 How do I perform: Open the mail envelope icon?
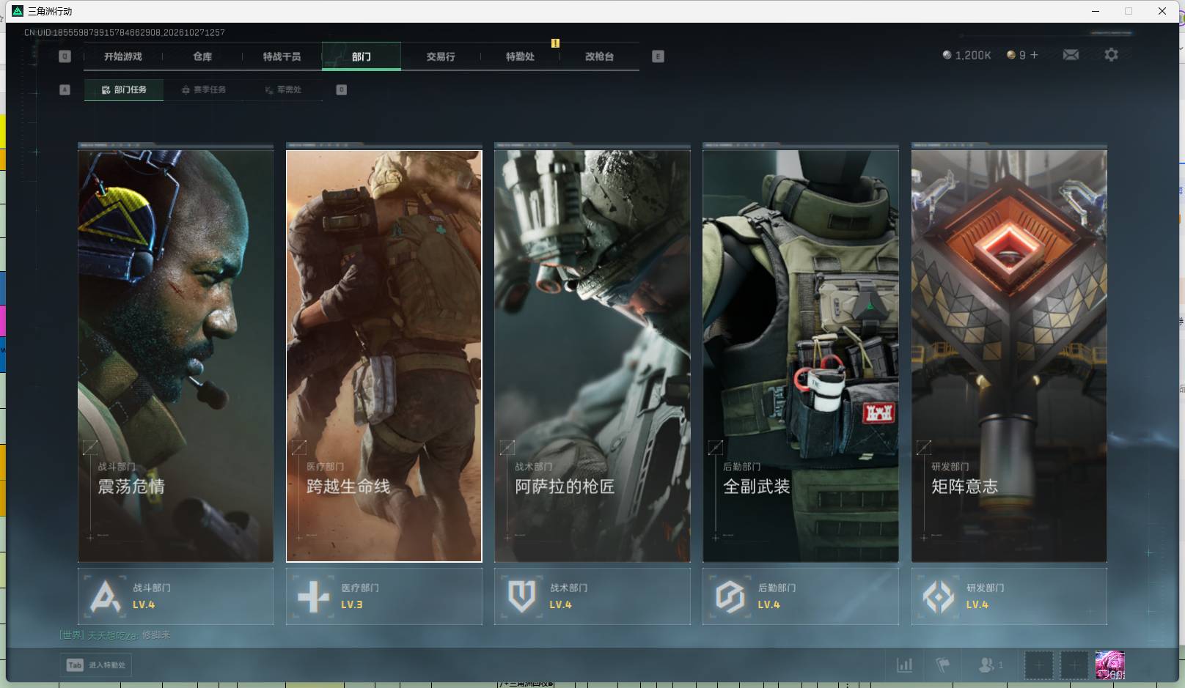(x=1071, y=55)
